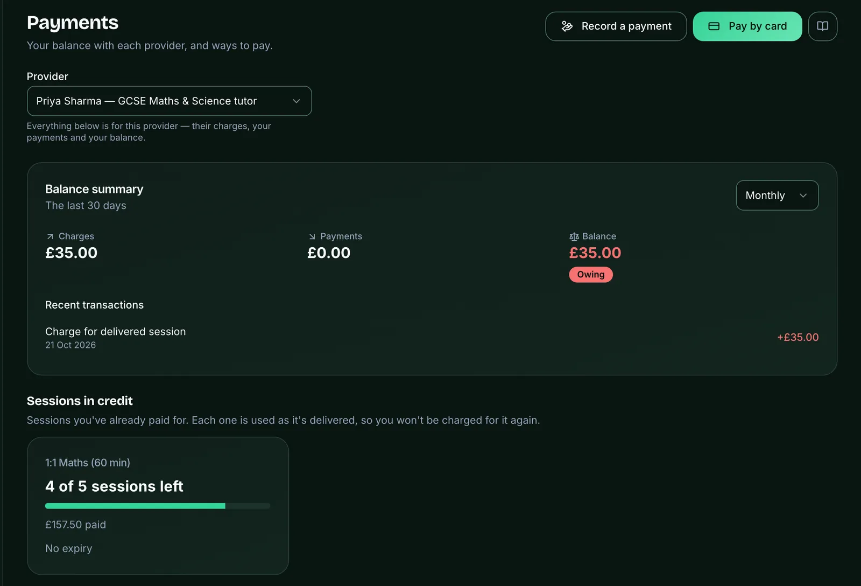Click the Record a payment button
This screenshot has width=861, height=586.
616,26
